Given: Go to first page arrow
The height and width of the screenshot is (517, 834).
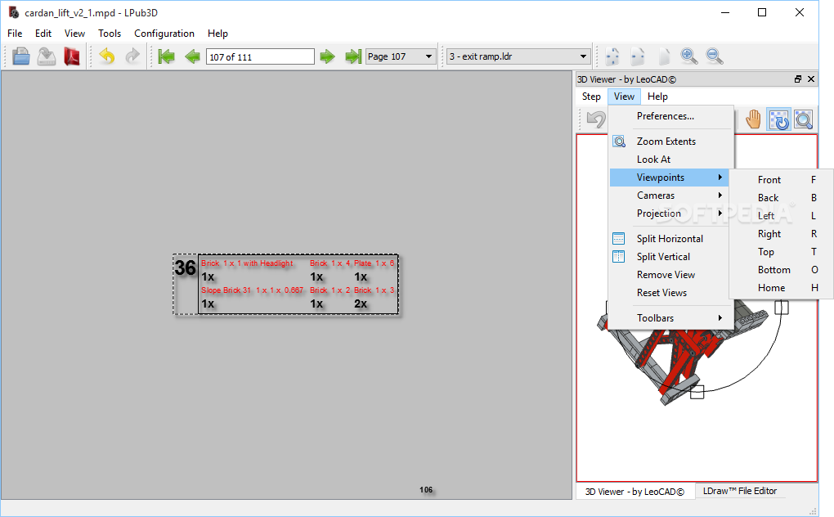Looking at the screenshot, I should tap(167, 56).
